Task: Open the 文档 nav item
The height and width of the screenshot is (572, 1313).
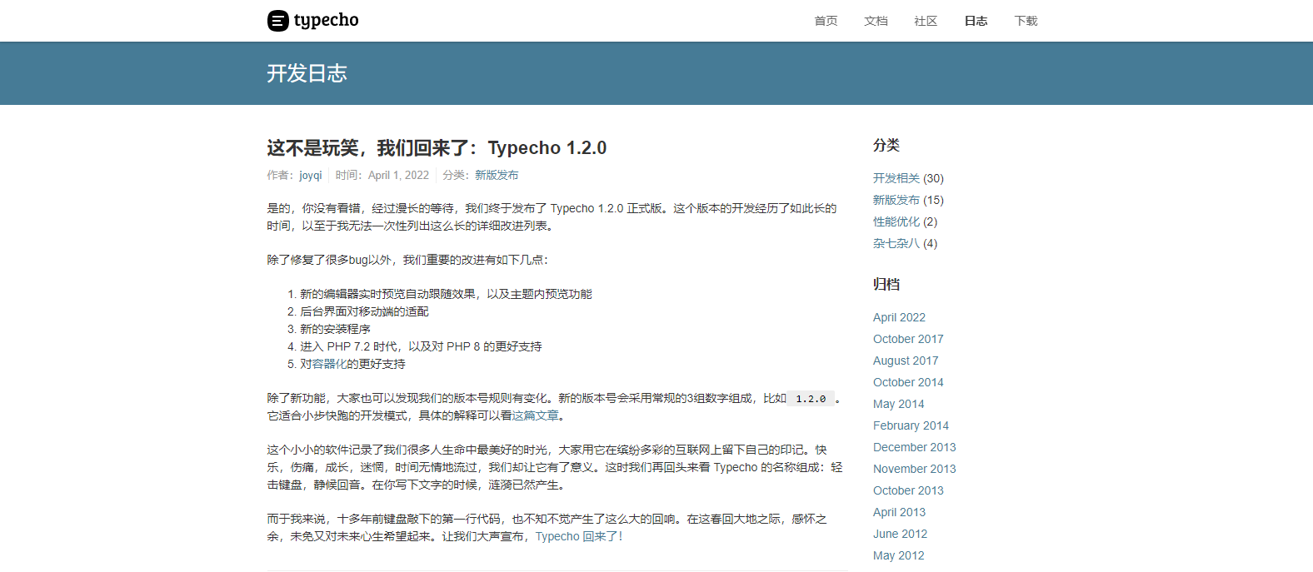Action: 876,21
